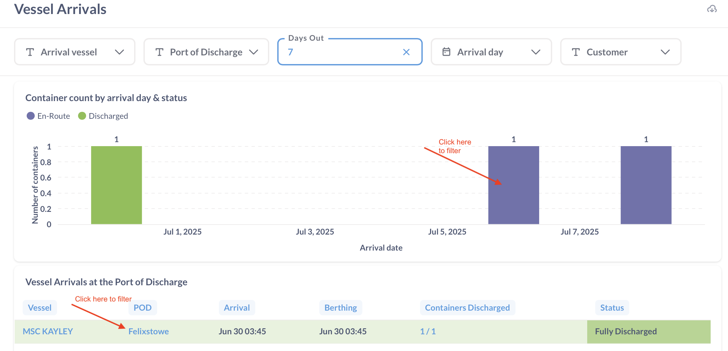Sort by Containers Discharged column header

[x=467, y=308]
